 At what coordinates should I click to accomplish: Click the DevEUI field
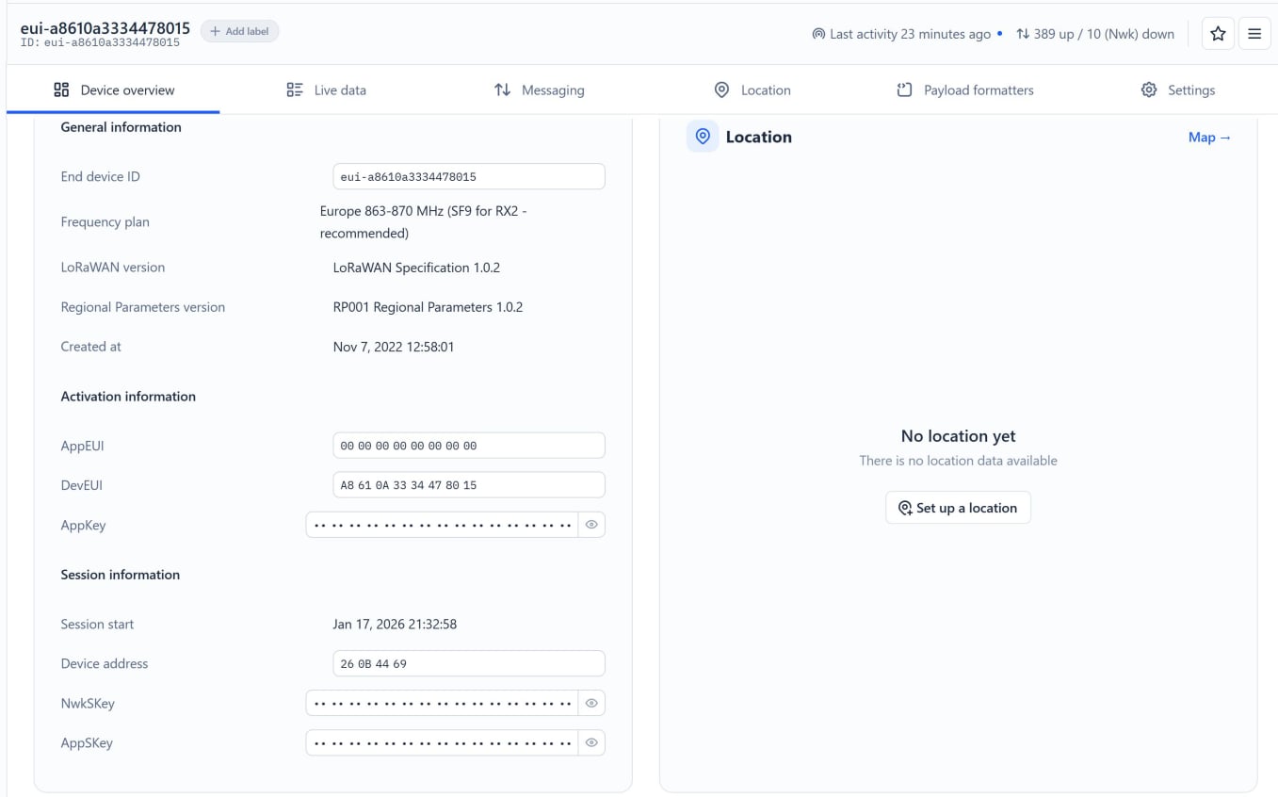468,485
